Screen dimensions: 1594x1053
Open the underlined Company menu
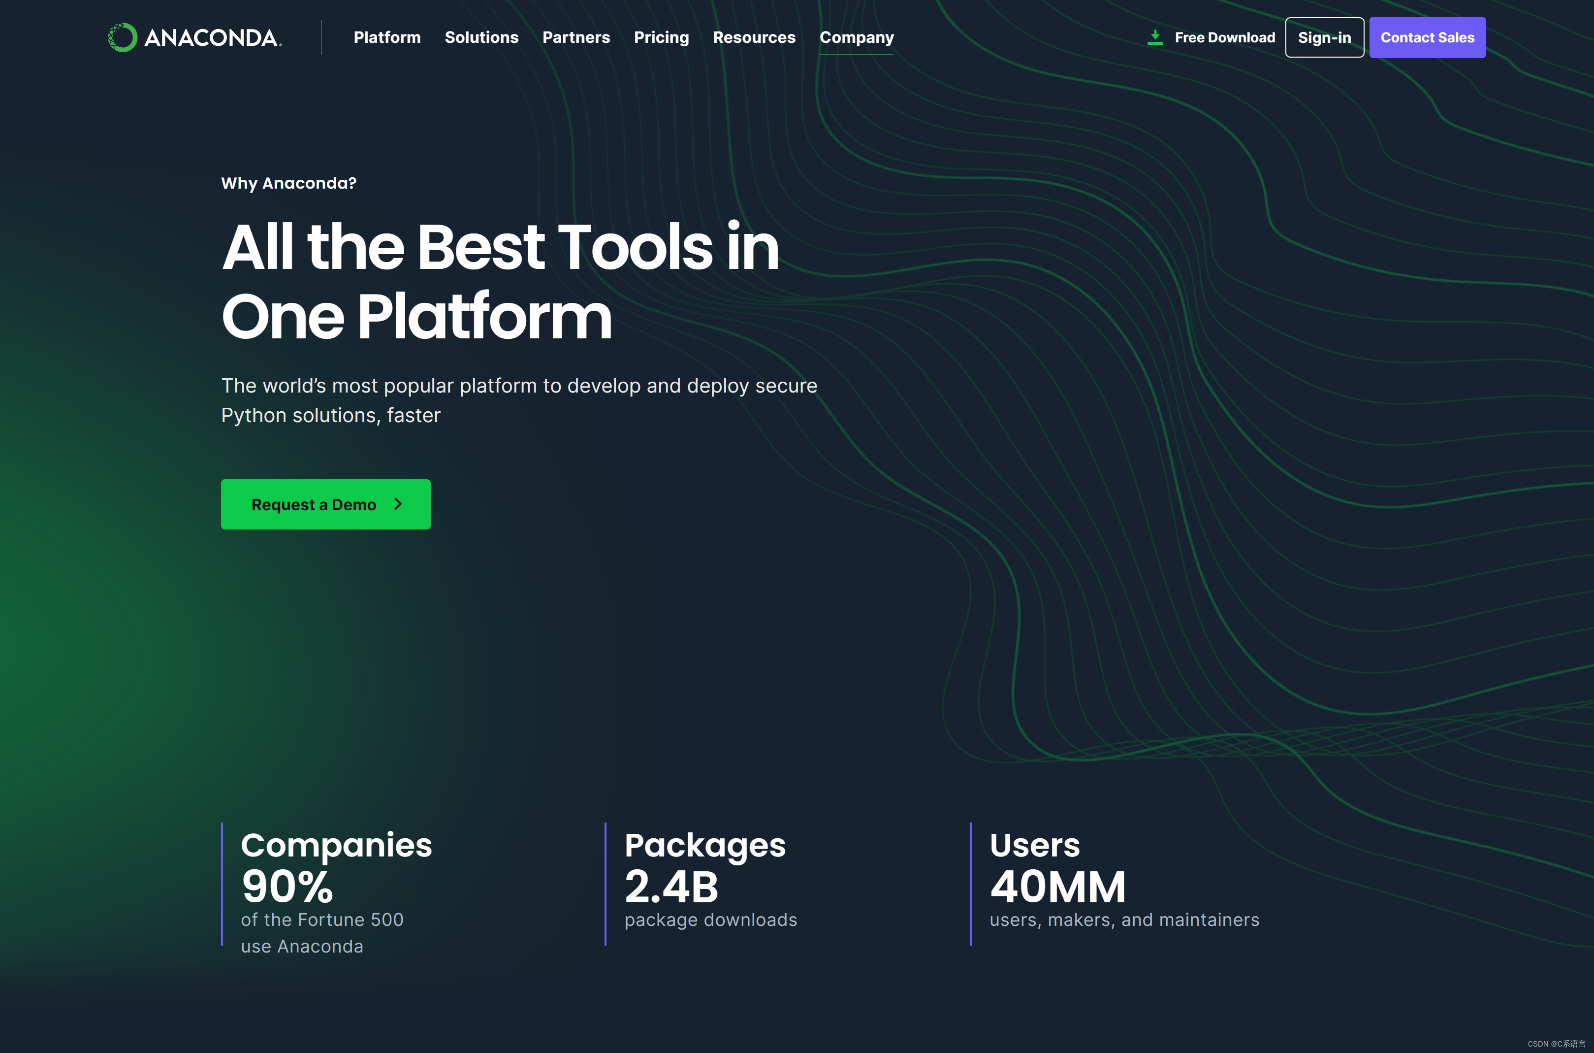[857, 37]
